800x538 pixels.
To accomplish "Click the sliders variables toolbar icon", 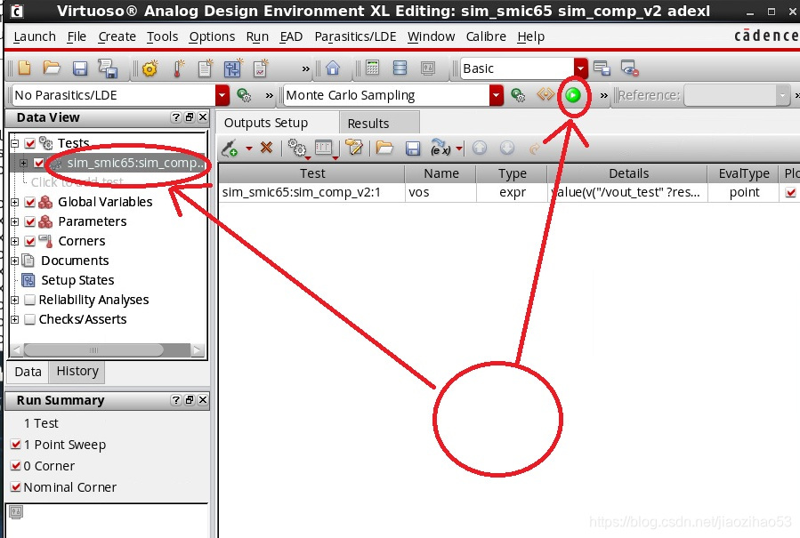I will click(x=232, y=68).
